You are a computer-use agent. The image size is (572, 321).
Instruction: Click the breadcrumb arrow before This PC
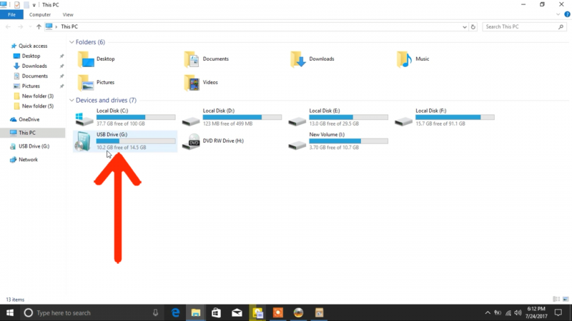56,27
